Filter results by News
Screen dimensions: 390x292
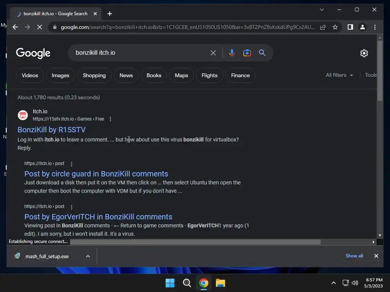coord(126,75)
